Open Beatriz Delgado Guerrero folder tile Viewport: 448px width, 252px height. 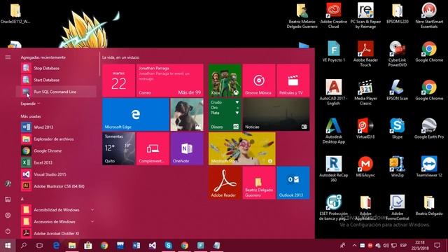[259, 183]
